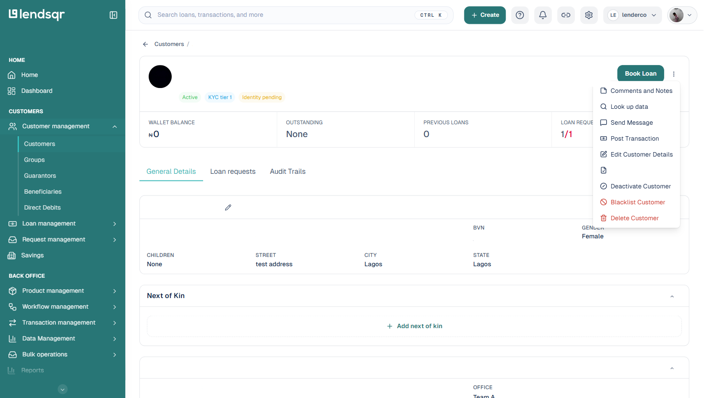Open the help question mark icon
This screenshot has width=708, height=398.
click(520, 15)
